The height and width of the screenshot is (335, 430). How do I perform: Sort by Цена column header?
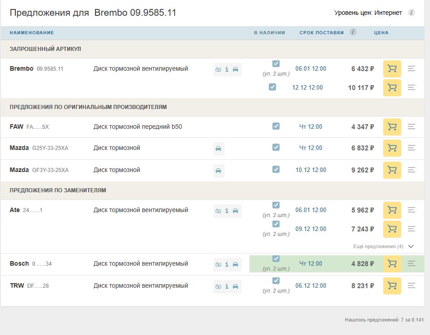(381, 32)
